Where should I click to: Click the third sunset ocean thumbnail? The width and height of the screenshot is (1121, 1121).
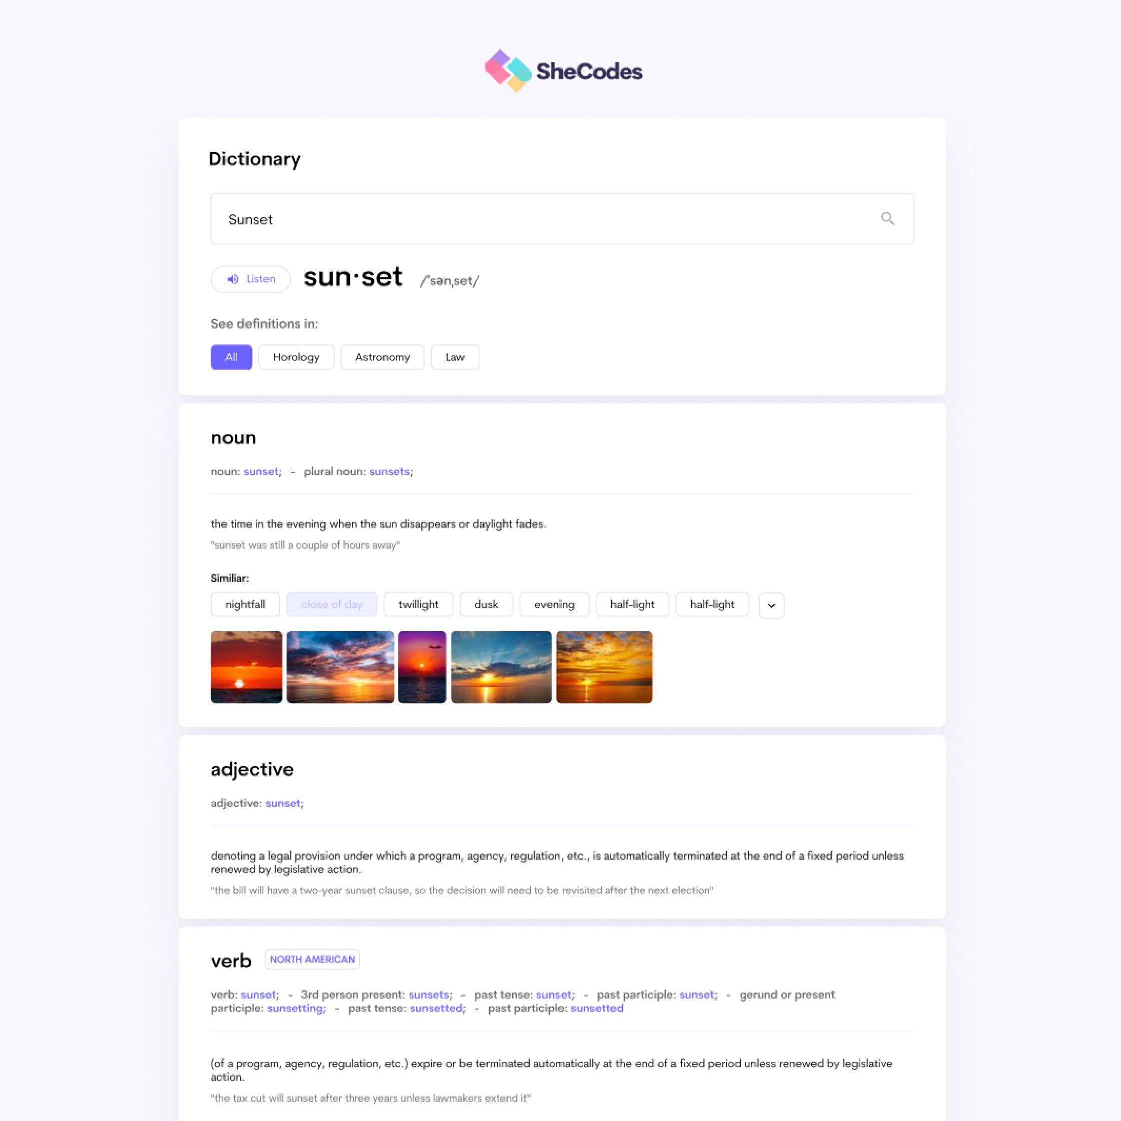pyautogui.click(x=421, y=666)
